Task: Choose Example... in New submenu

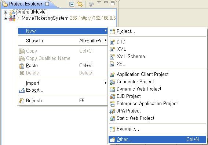Action: coord(157,129)
